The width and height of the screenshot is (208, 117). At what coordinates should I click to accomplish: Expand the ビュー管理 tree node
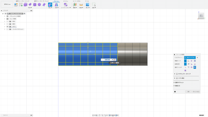click(x=5, y=19)
